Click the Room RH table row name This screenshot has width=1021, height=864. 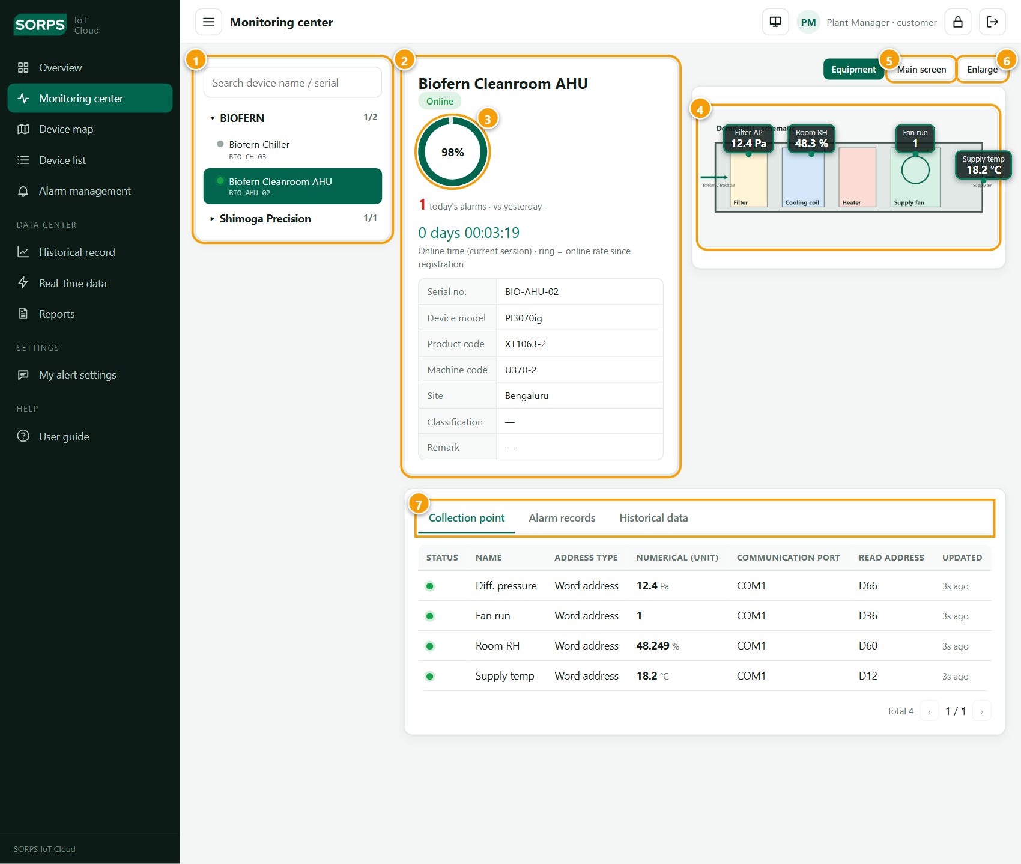click(497, 646)
